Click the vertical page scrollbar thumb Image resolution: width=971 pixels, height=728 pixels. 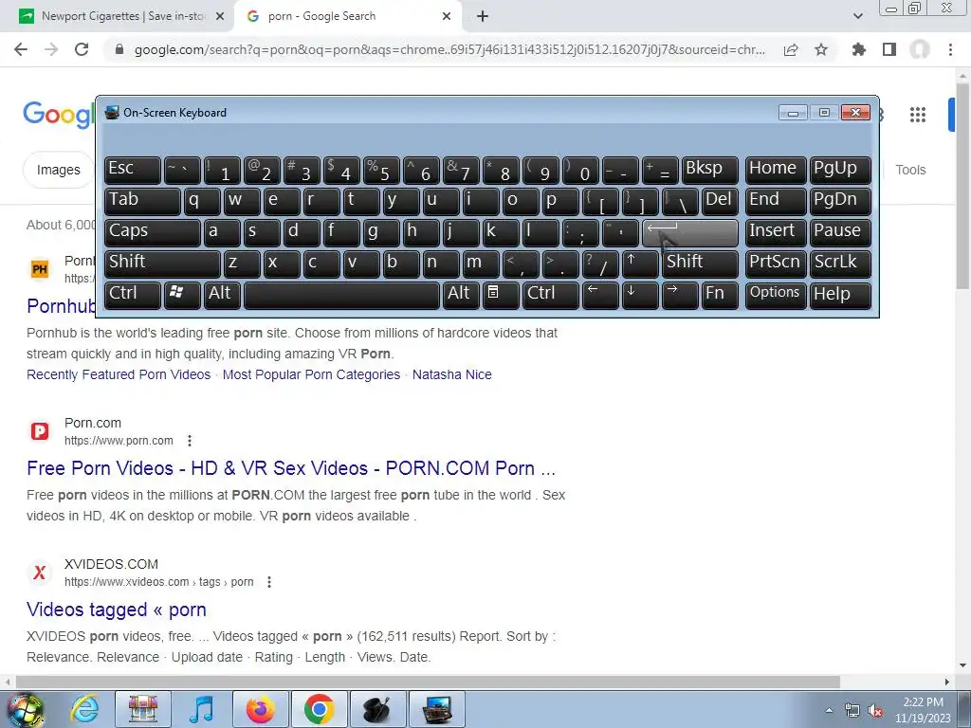point(962,186)
